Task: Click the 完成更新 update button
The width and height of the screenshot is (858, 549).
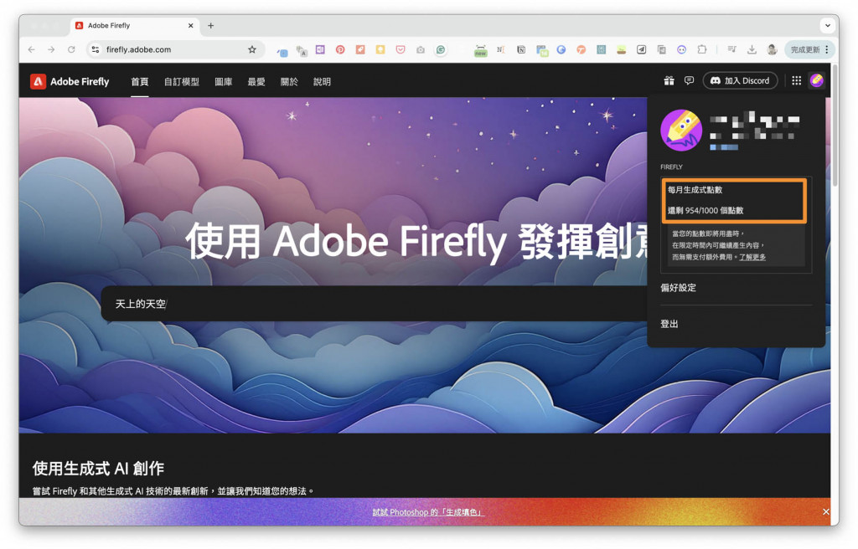Action: 805,49
